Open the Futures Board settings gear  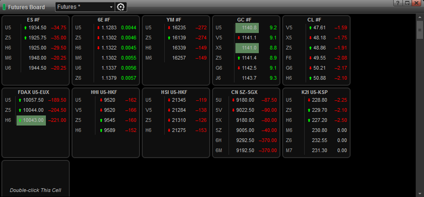121,7
